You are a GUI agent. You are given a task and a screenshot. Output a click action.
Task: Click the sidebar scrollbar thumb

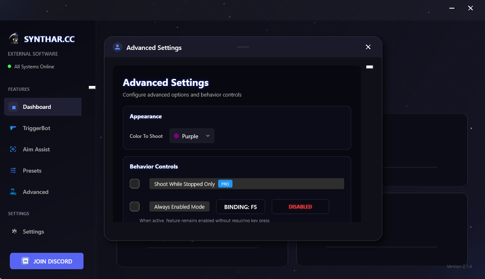point(92,87)
